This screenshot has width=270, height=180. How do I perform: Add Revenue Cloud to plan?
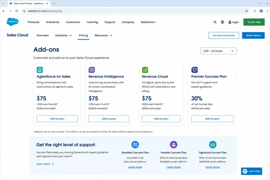pyautogui.click(x=161, y=119)
